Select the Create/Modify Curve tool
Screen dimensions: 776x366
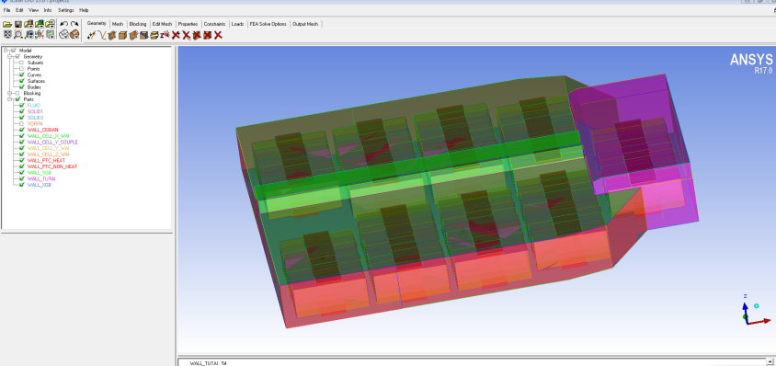click(101, 35)
